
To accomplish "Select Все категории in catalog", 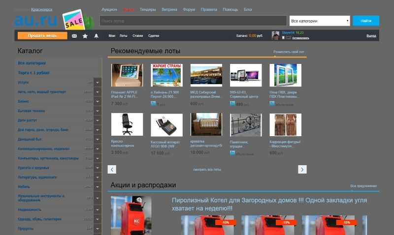I will pos(32,63).
